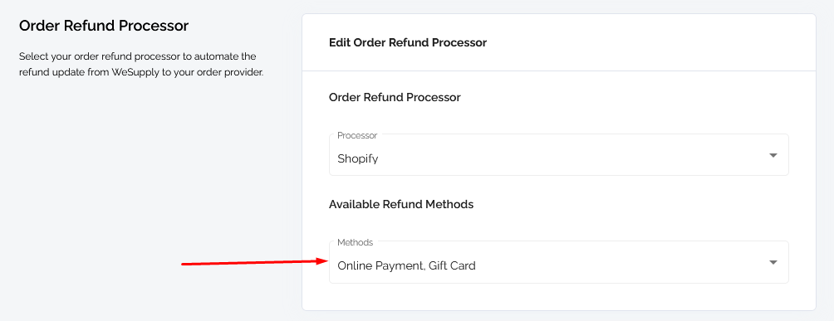The image size is (834, 321).
Task: Open the Processor combo box showing Shopify
Action: (558, 154)
